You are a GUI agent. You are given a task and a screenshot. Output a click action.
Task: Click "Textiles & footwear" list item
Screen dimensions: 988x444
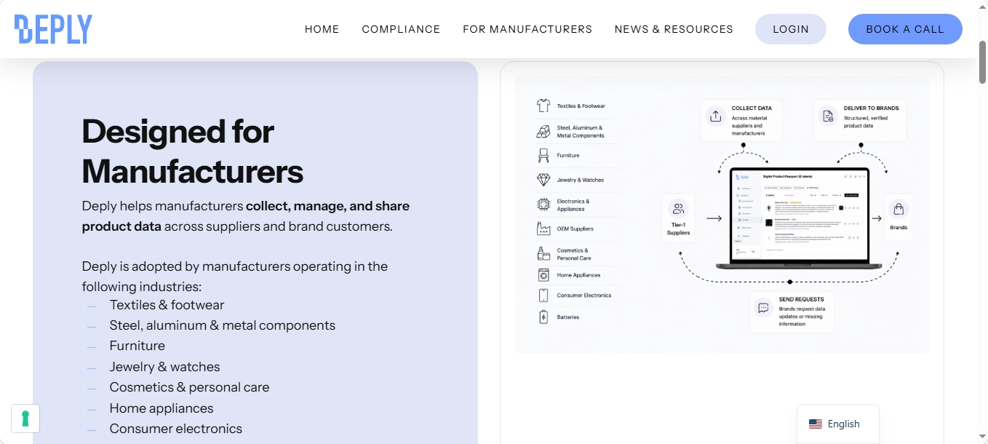pos(167,305)
